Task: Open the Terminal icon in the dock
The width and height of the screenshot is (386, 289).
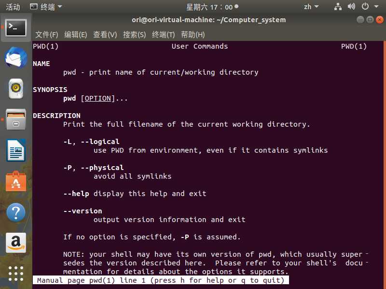Action: click(16, 27)
